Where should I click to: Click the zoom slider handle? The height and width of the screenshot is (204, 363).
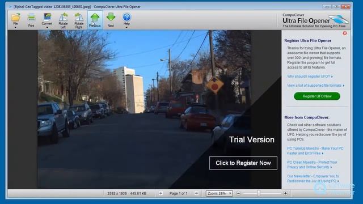click(x=259, y=193)
